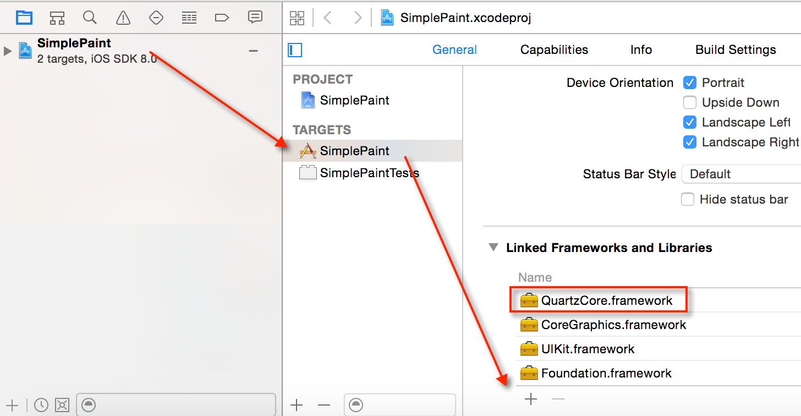
Task: Show recently modified files clock icon
Action: click(x=41, y=405)
